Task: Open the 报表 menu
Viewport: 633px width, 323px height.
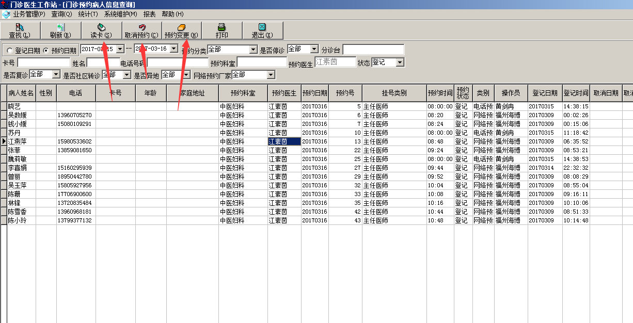Action: pos(149,14)
